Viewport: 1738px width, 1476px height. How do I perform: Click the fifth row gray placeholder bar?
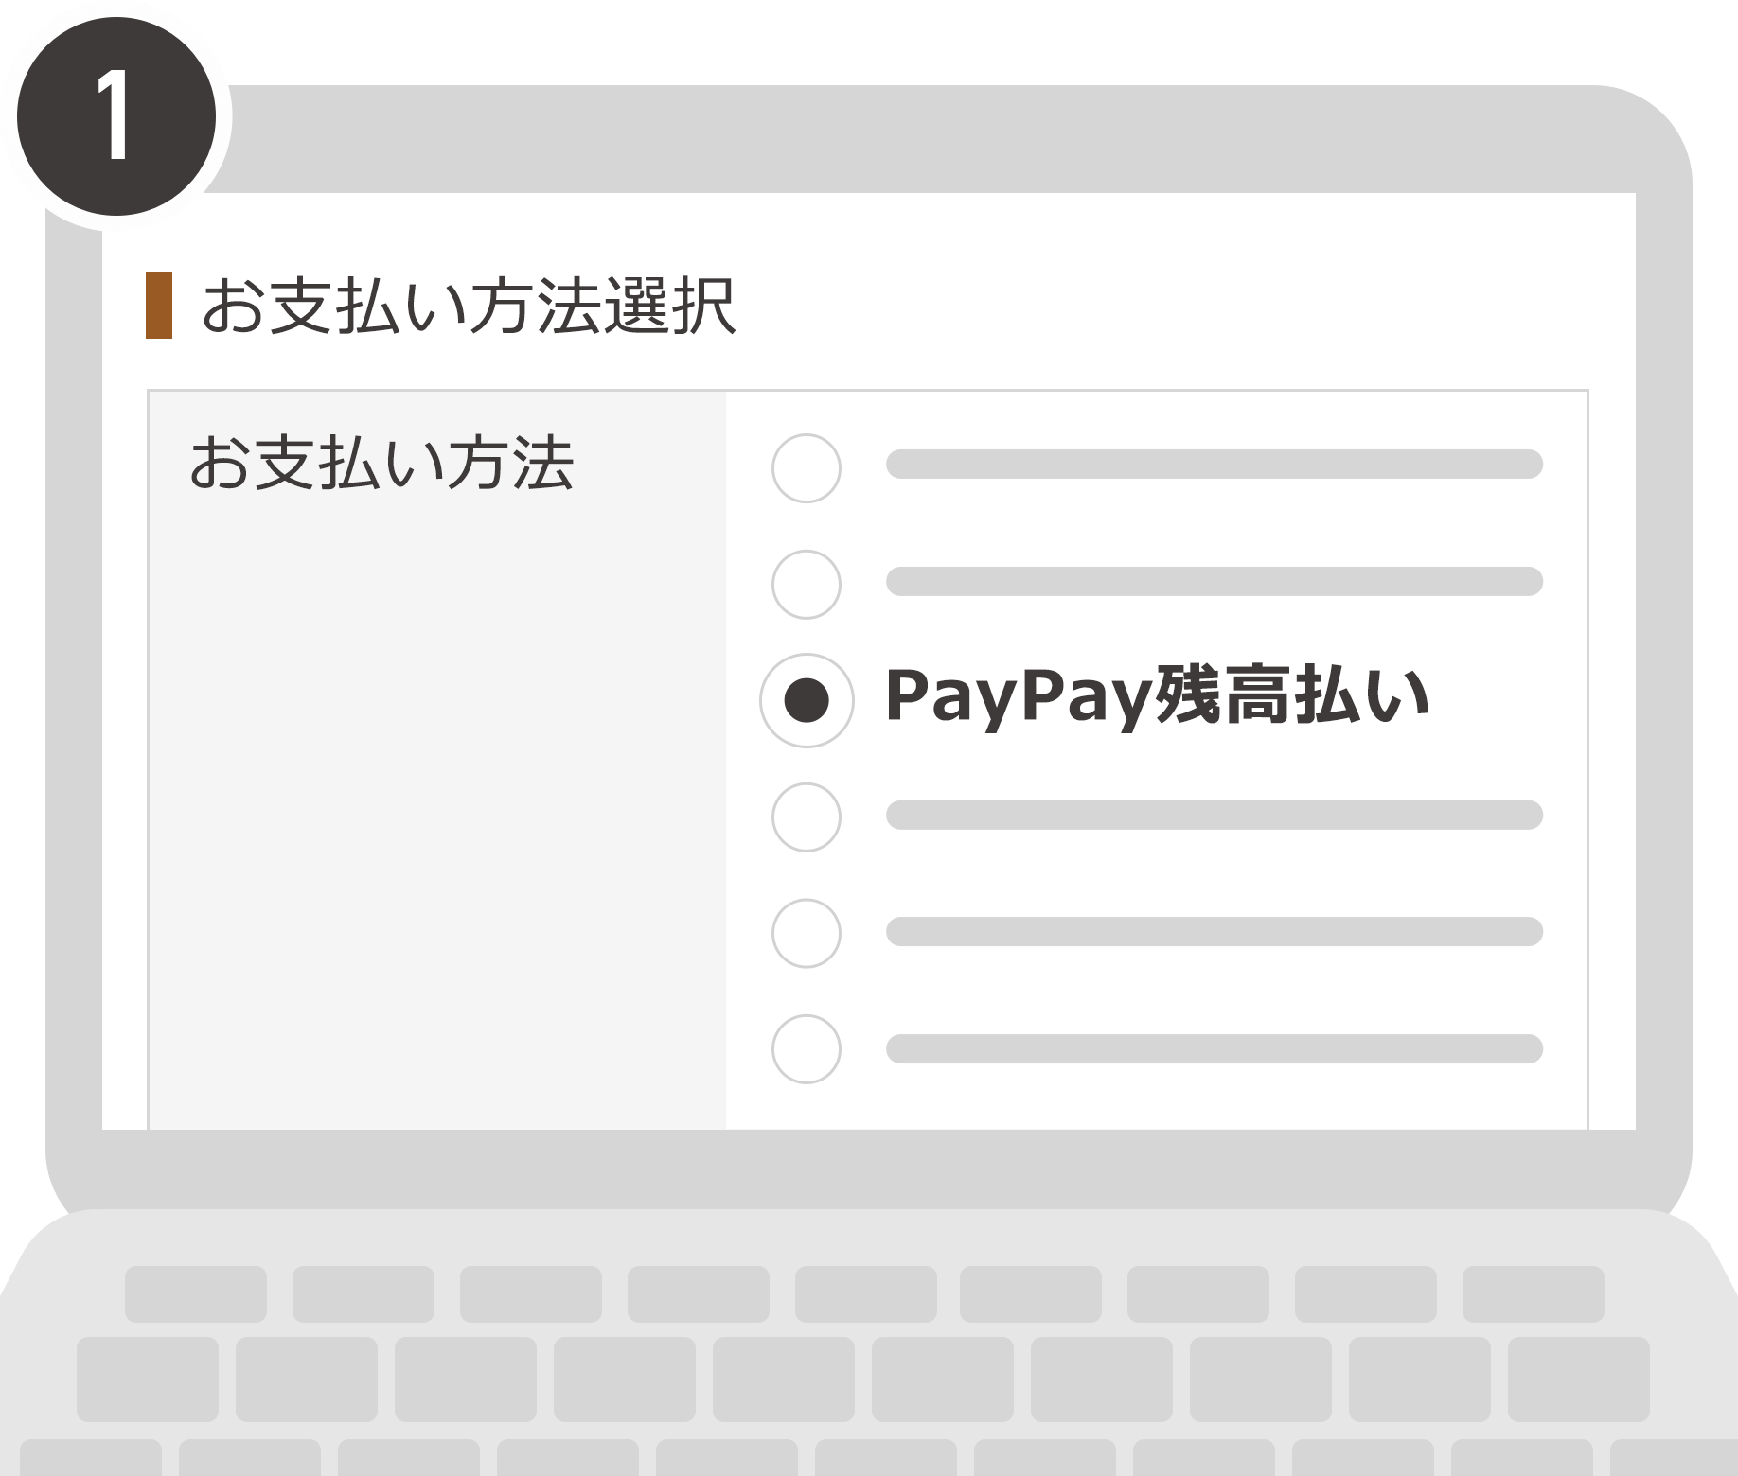tap(1215, 931)
